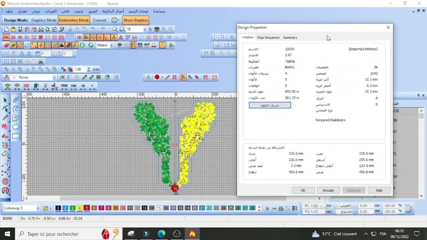Open the weather widget 12°C Ciel couvert

point(334,234)
